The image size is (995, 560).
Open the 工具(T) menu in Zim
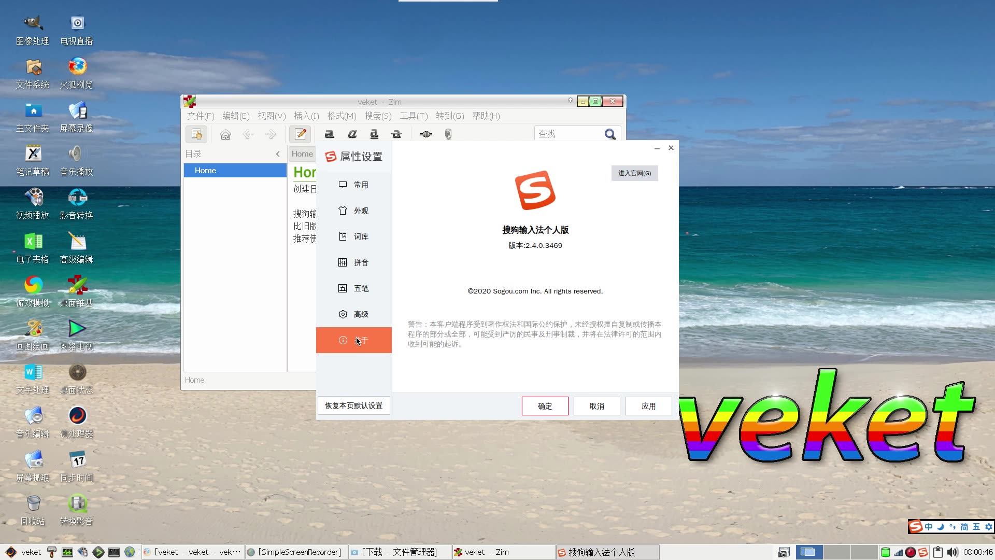413,116
